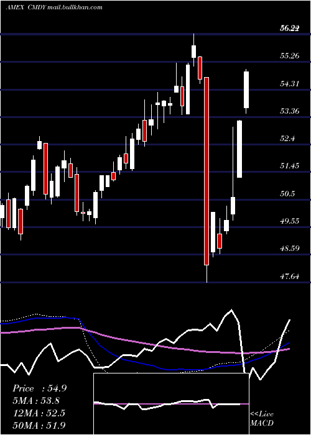Screen dimensions: 311x435
Task: Select the 52.4 price axis label
Action: [x=287, y=138]
